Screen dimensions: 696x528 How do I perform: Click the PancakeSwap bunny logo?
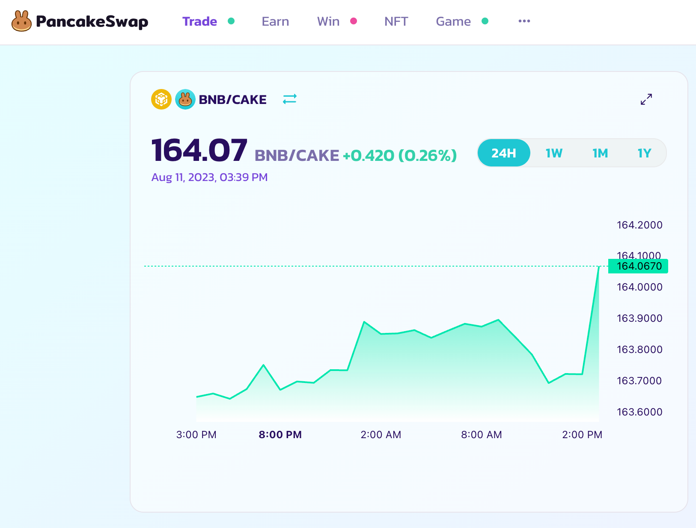pos(21,21)
